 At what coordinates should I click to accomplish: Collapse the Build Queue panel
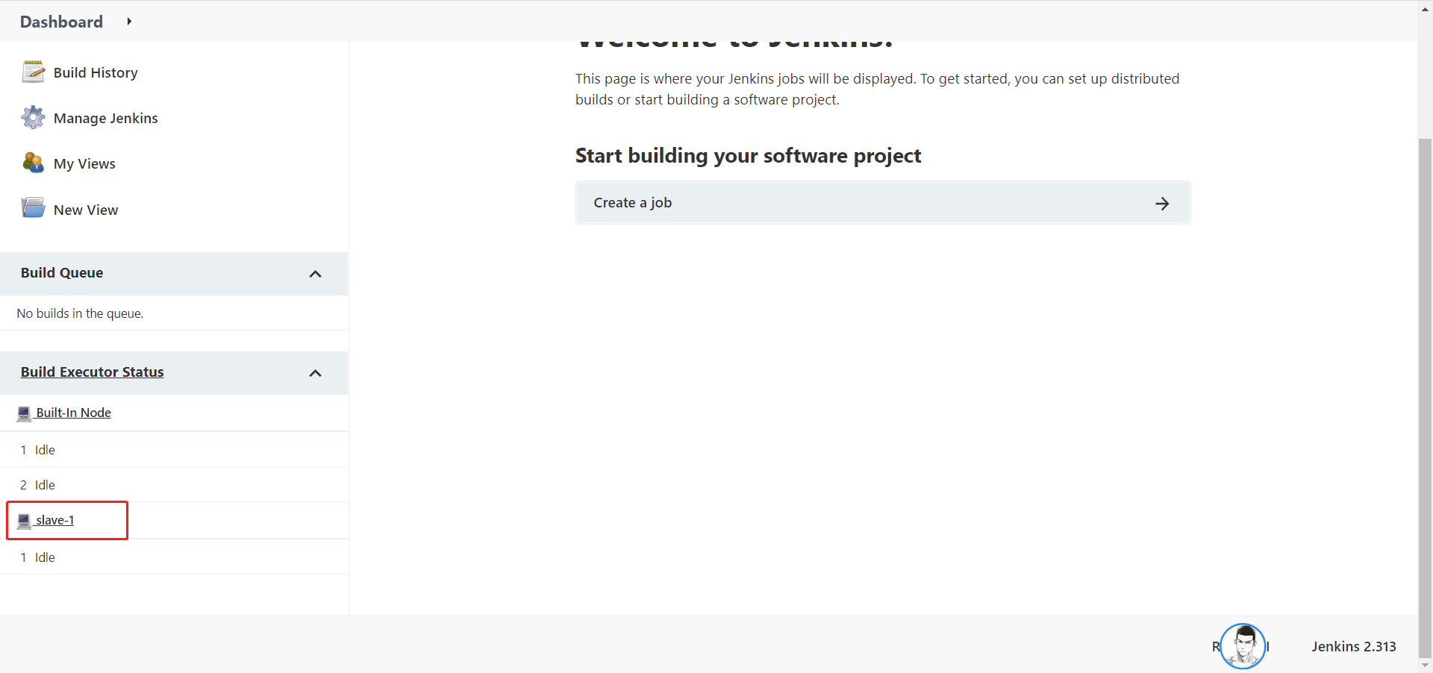click(315, 274)
